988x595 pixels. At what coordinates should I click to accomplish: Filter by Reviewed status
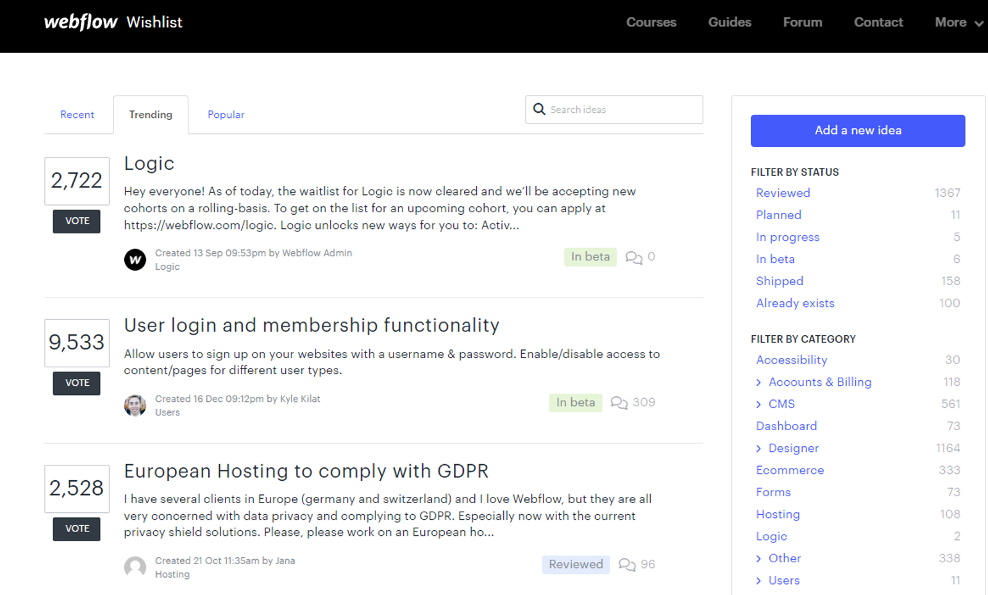(x=783, y=193)
